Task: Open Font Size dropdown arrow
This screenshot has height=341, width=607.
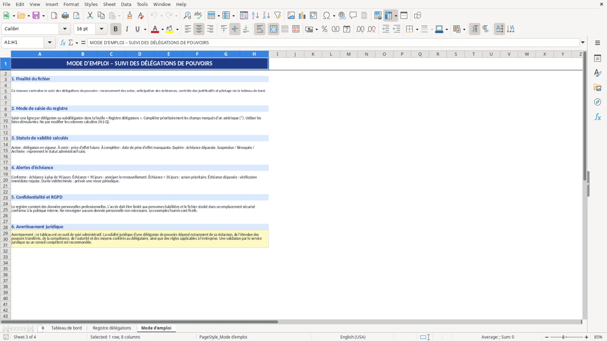Action: pos(101,29)
